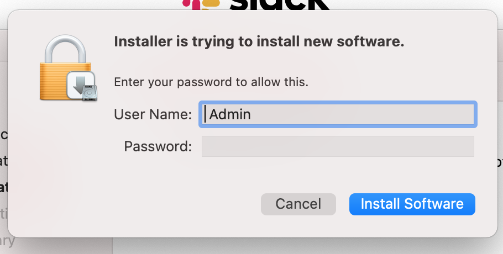Click the "Admin" text in User Name
The height and width of the screenshot is (254, 503).
pos(230,114)
